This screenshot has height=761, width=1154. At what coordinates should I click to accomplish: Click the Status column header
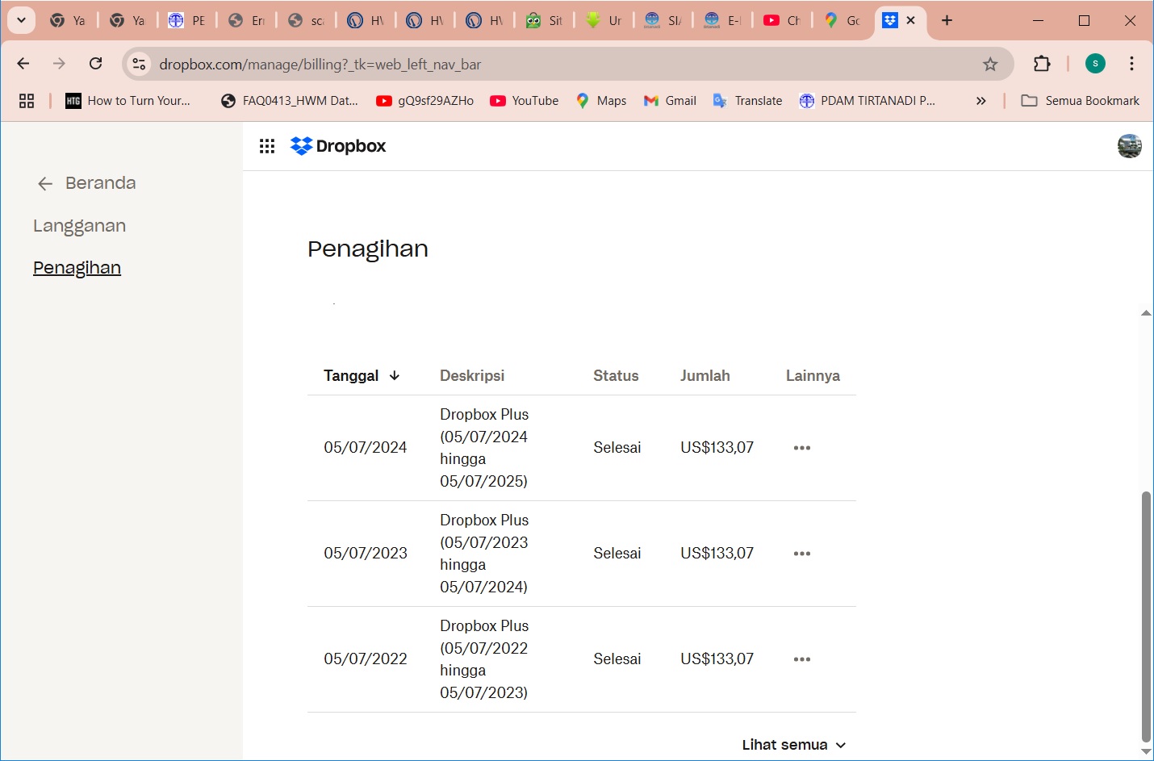[x=616, y=375]
